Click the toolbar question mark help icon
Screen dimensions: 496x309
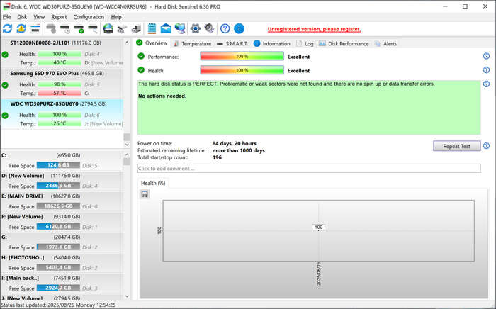click(x=225, y=28)
